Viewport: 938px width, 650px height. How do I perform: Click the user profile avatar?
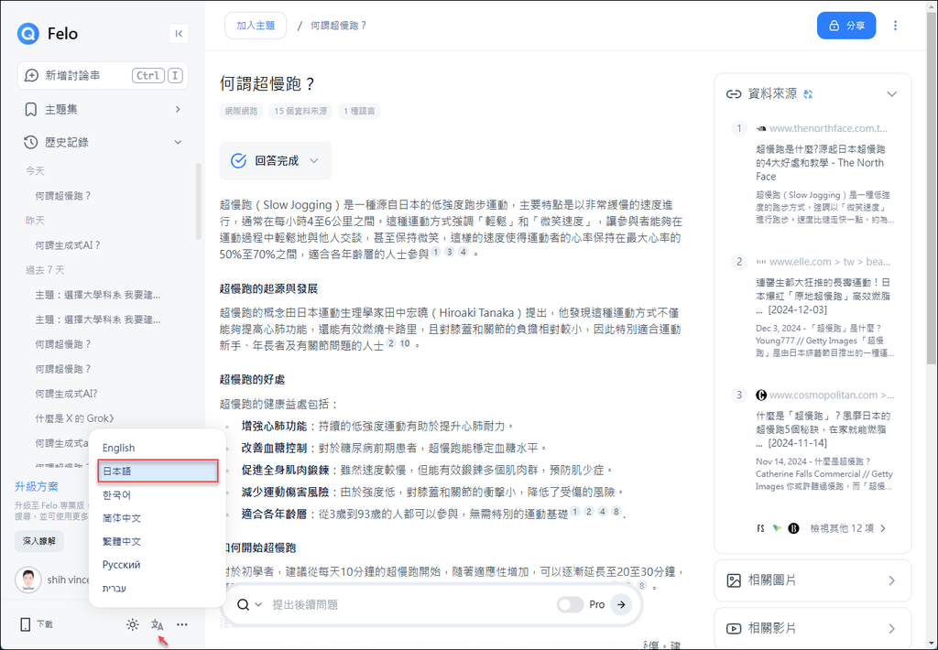point(27,580)
